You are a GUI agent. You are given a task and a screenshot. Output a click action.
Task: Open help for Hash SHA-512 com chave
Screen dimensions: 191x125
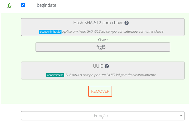pyautogui.click(x=127, y=23)
